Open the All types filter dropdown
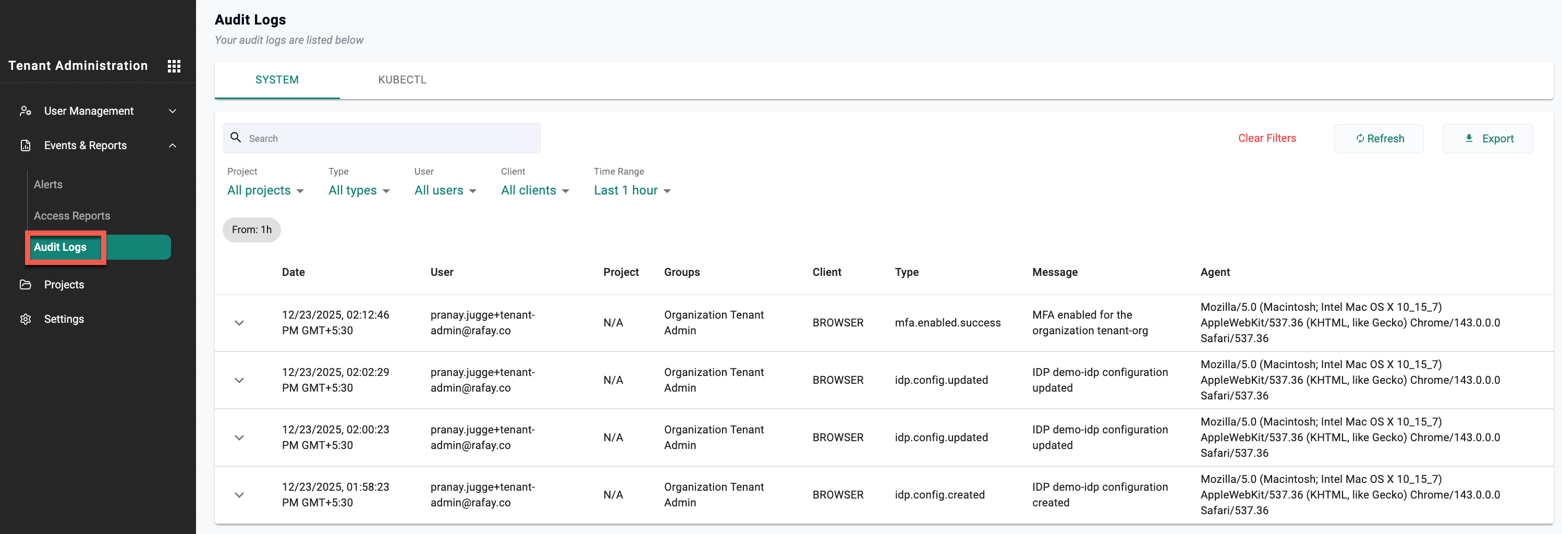This screenshot has width=1562, height=534. click(358, 190)
